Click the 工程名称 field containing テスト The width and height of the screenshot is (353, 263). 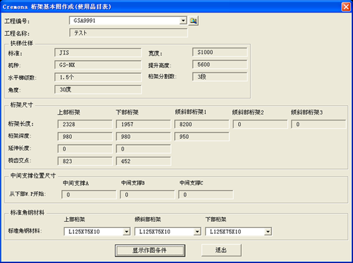coord(128,33)
